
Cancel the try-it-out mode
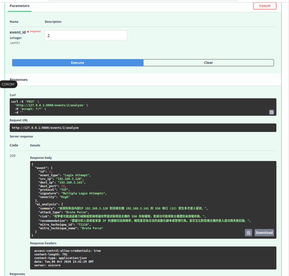pos(265,6)
